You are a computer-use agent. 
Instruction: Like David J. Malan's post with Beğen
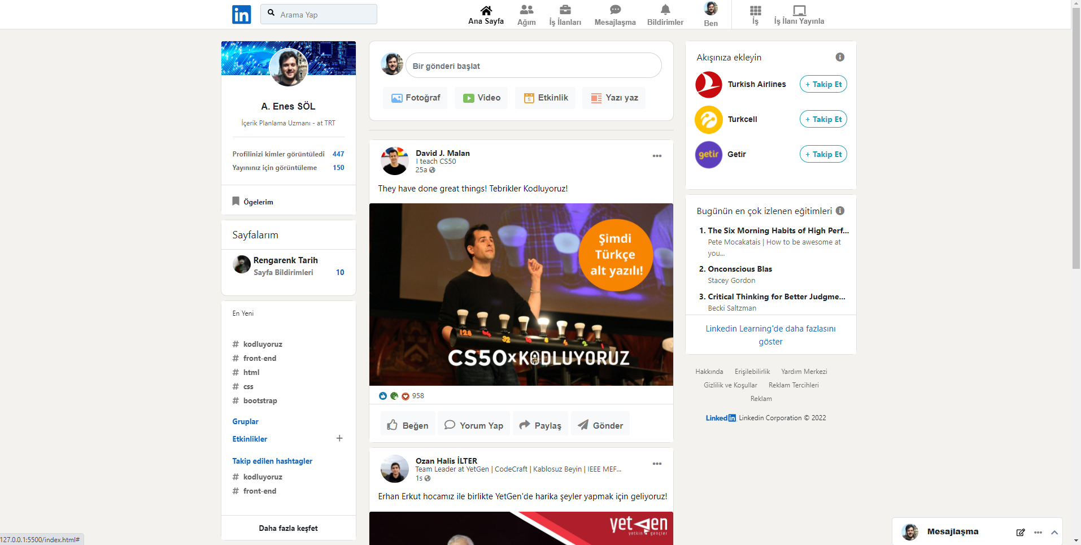pyautogui.click(x=407, y=424)
